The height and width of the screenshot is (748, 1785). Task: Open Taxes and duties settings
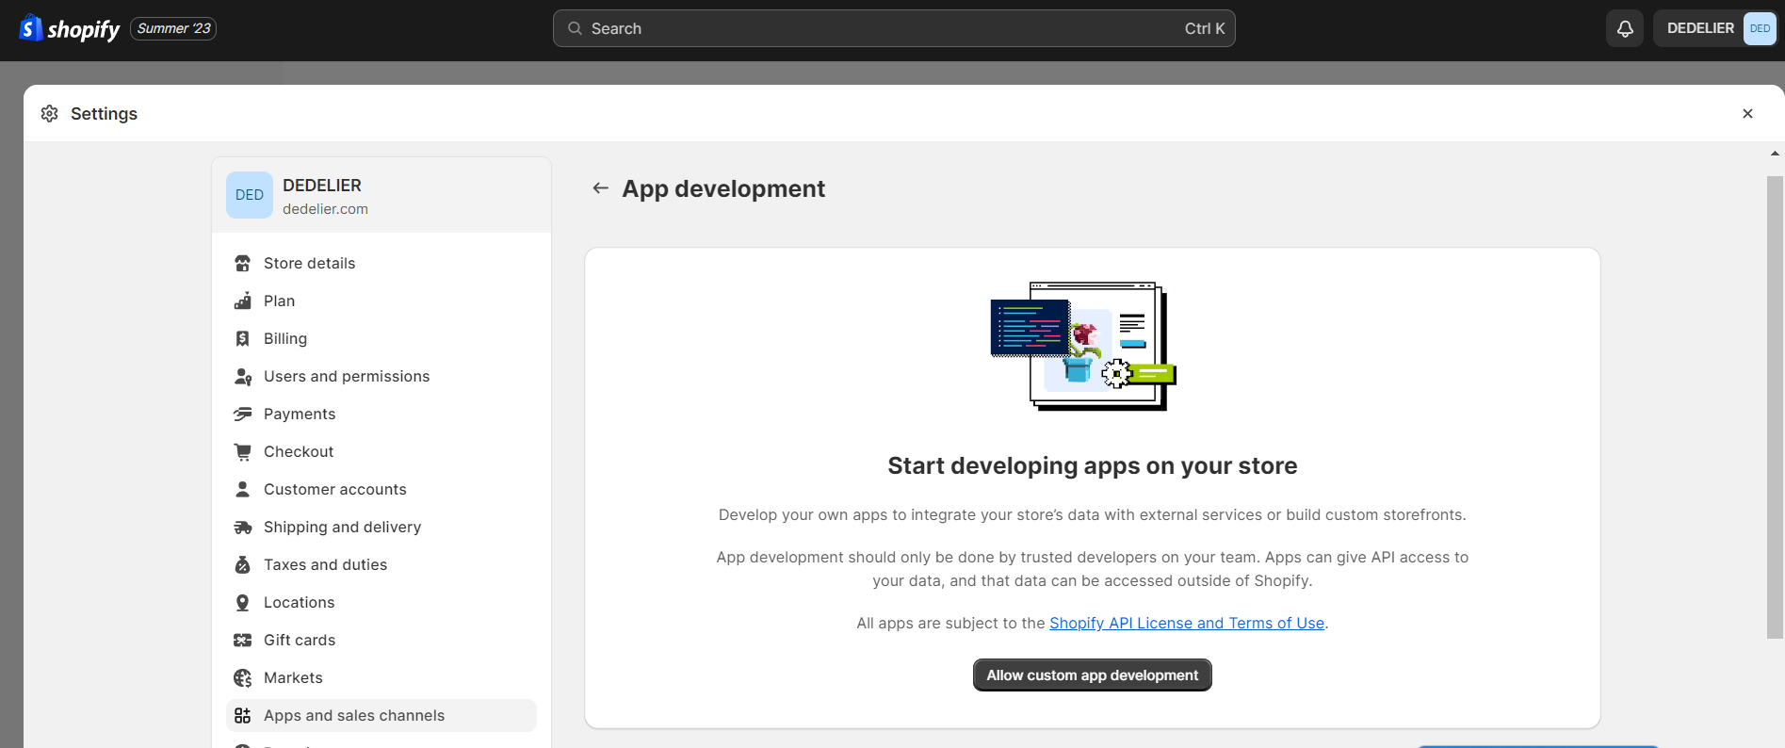[x=381, y=564]
